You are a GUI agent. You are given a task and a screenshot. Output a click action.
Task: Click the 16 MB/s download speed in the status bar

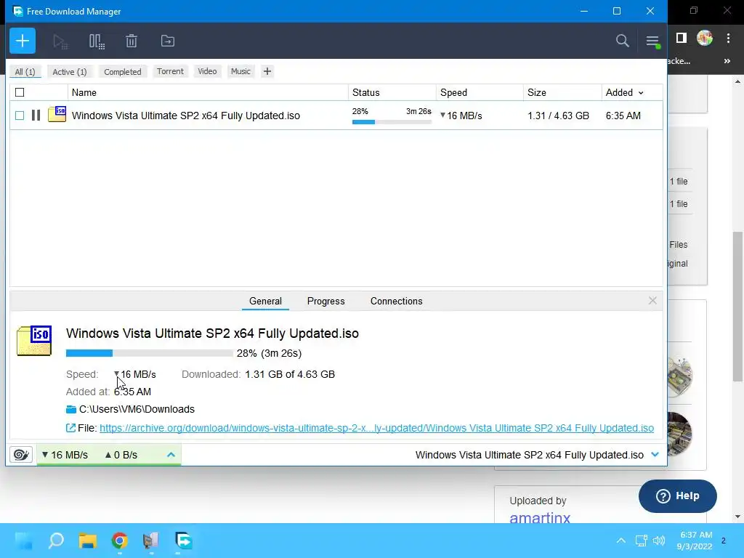(65, 455)
